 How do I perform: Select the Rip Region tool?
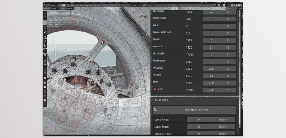pos(45,105)
